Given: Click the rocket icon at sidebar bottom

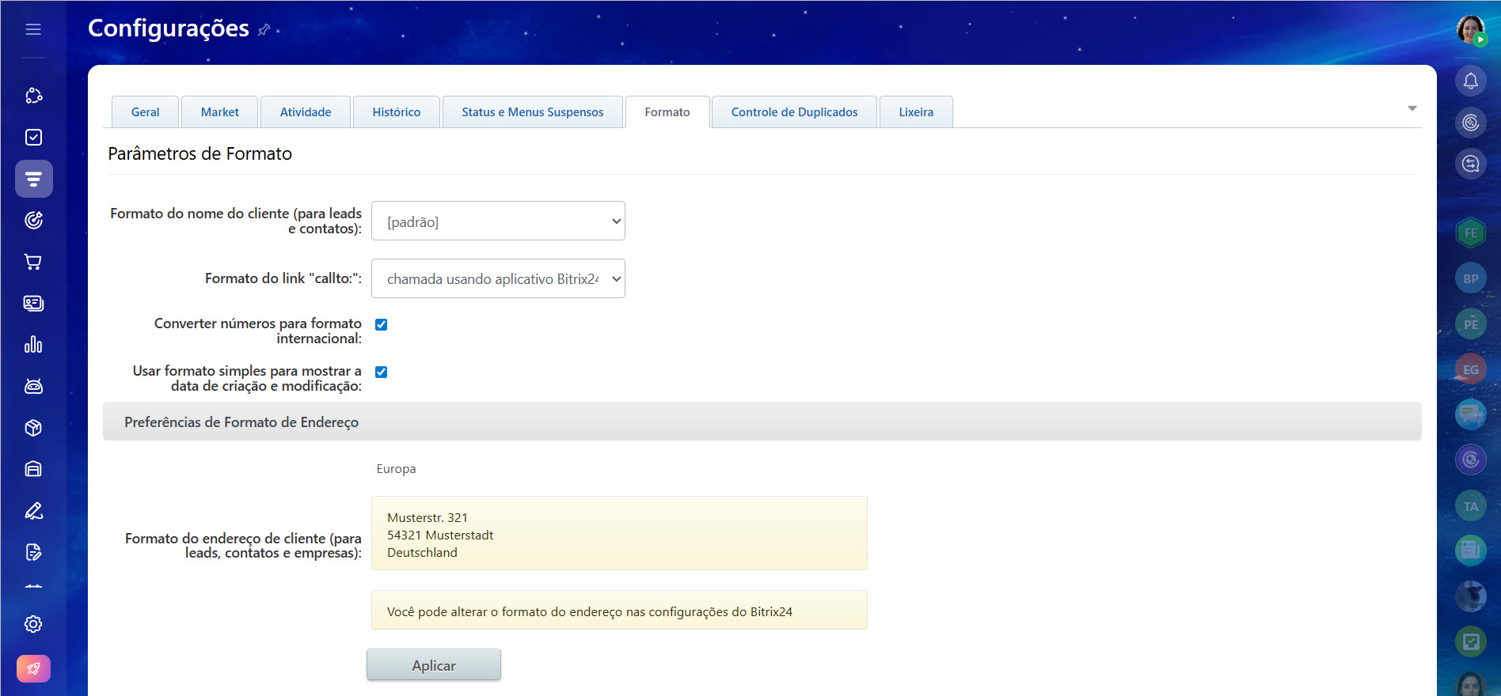Looking at the screenshot, I should [33, 668].
